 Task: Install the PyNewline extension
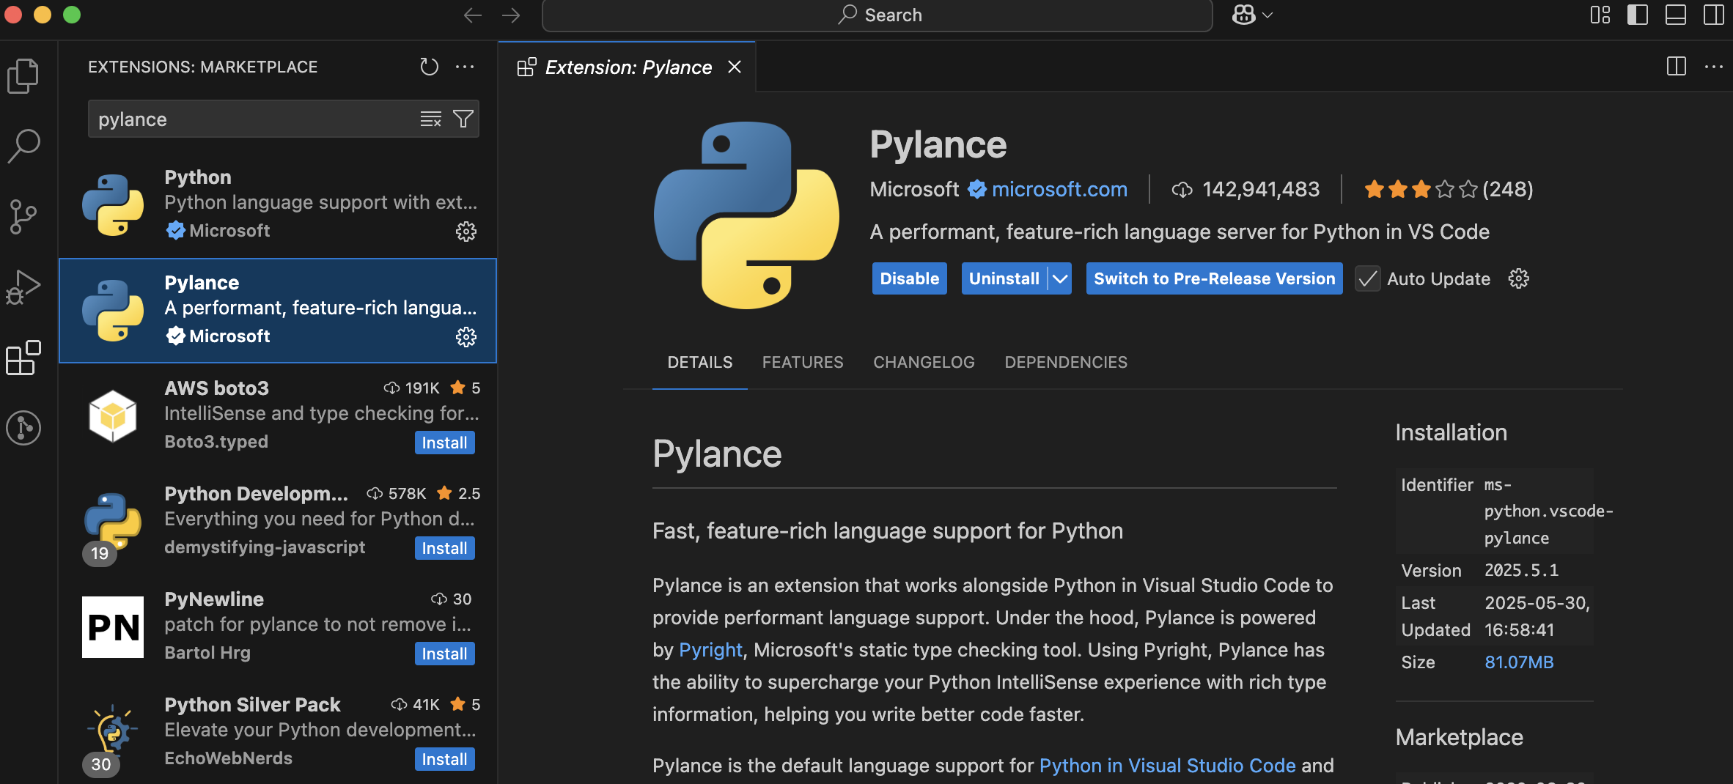click(444, 654)
